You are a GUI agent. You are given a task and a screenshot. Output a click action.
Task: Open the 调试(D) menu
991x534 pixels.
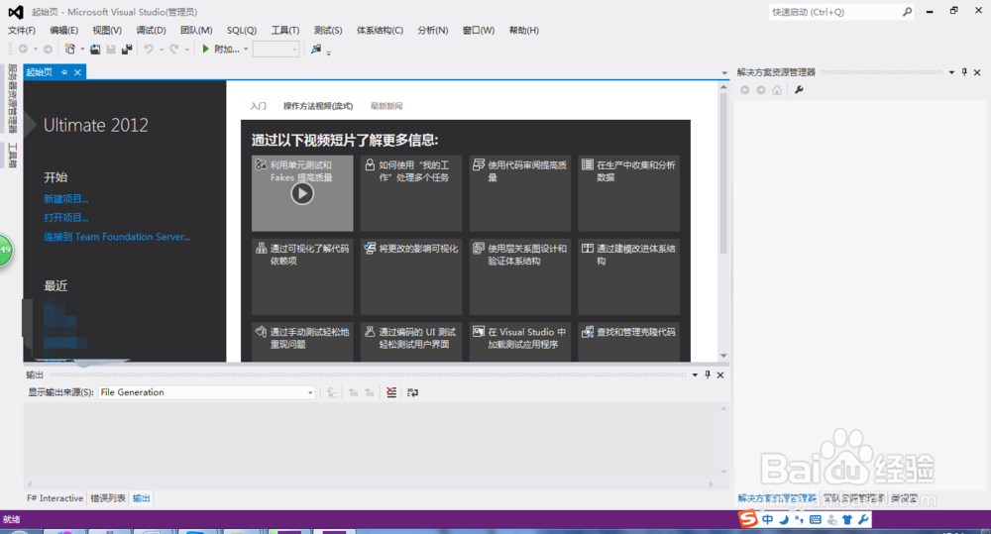tap(151, 31)
